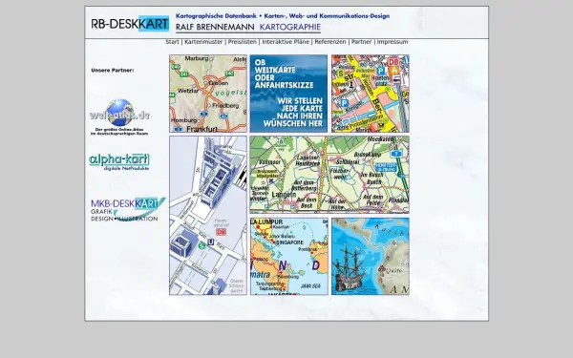Open the sailing ship Caribbean map thumbnail
The image size is (573, 358).
371,257
